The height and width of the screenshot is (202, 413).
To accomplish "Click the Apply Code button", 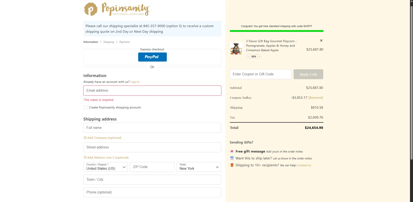I will 308,74.
